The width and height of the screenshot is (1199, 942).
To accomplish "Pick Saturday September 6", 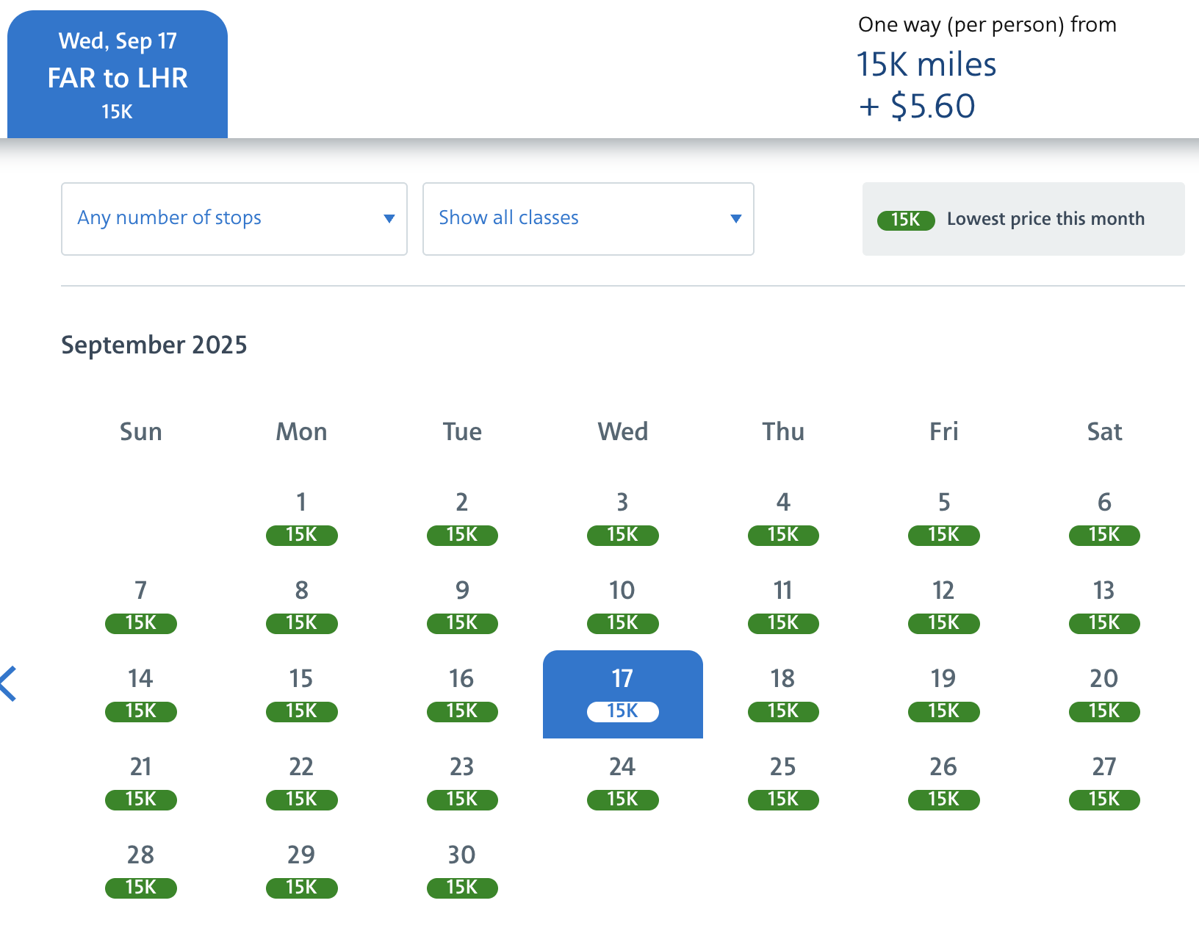I will [x=1104, y=518].
